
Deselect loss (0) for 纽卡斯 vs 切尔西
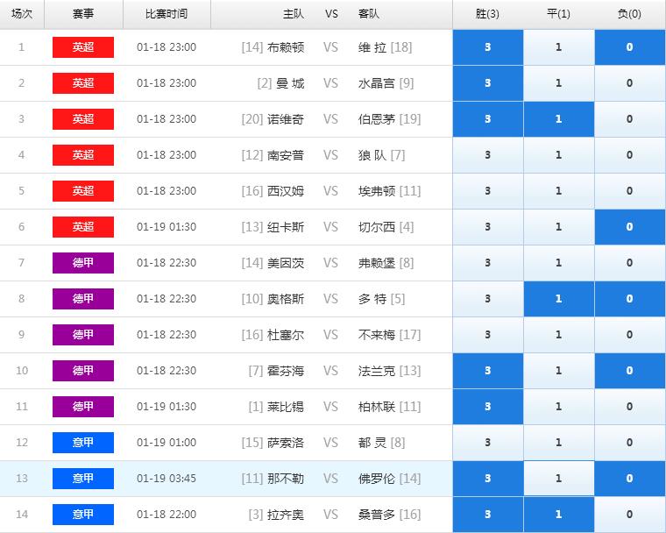click(629, 226)
